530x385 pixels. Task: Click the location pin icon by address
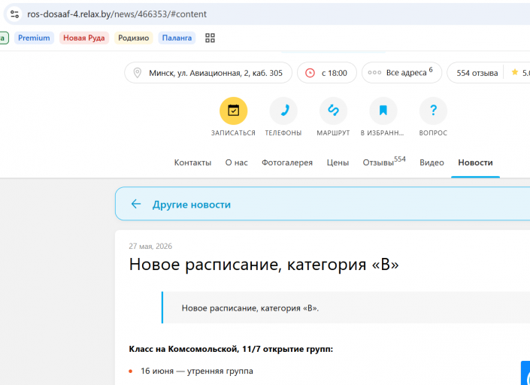[x=137, y=73]
